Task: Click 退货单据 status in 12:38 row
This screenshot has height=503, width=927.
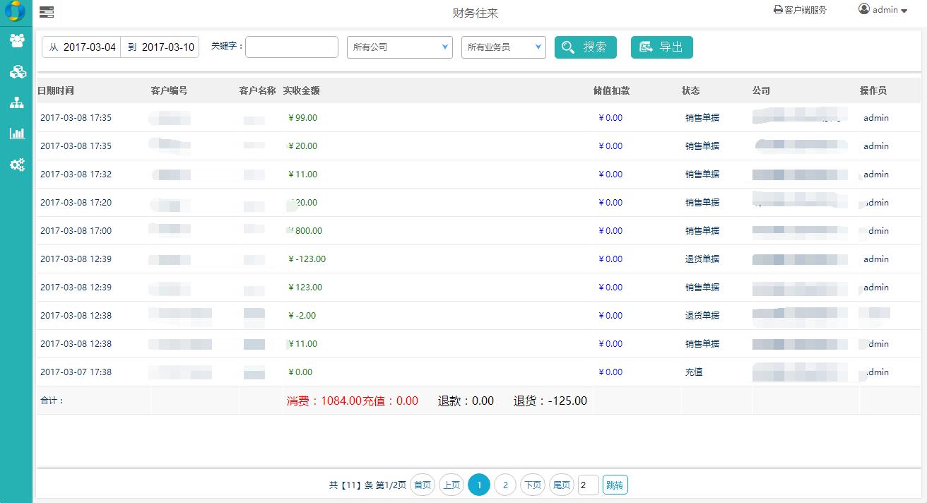Action: click(702, 316)
